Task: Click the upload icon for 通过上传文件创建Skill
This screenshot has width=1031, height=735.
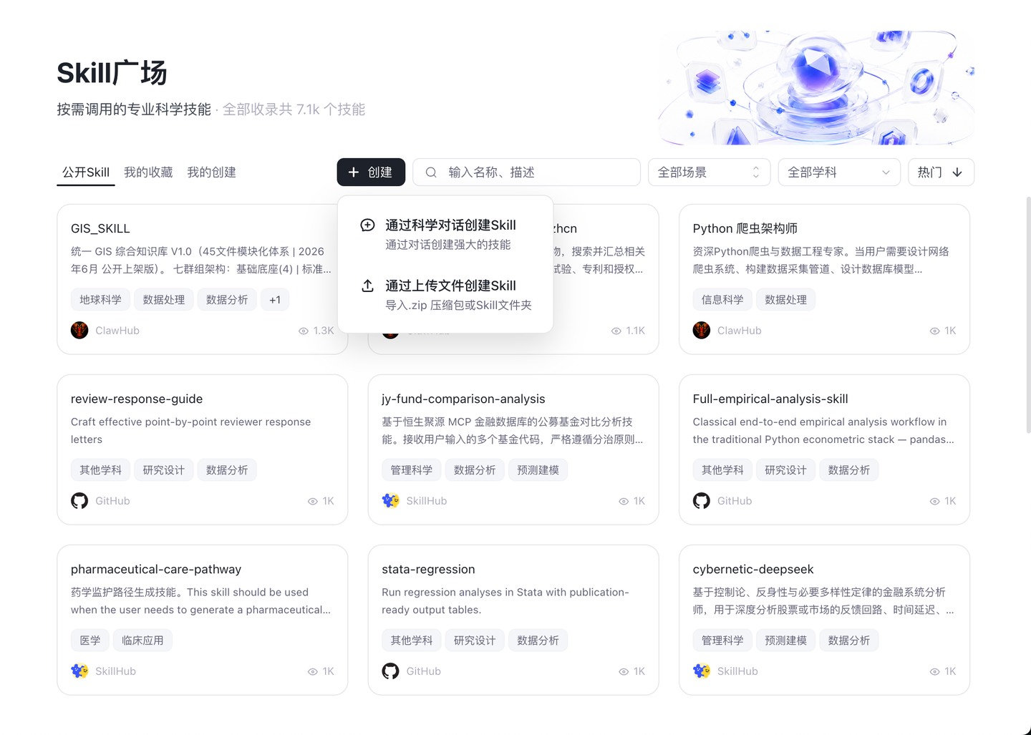Action: pyautogui.click(x=367, y=286)
